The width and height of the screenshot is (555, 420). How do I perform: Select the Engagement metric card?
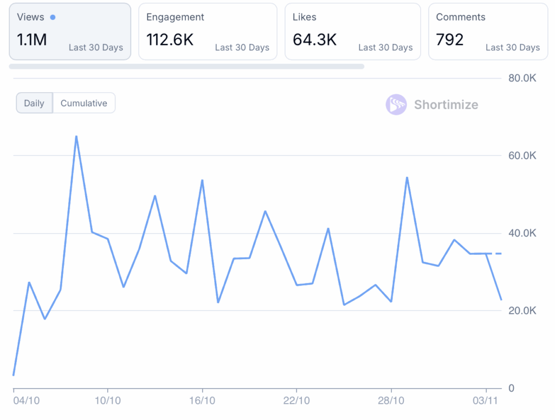pyautogui.click(x=208, y=31)
